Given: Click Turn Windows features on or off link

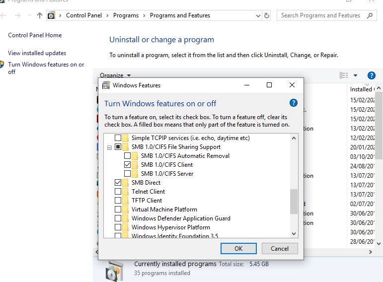Looking at the screenshot, I should pyautogui.click(x=46, y=68).
